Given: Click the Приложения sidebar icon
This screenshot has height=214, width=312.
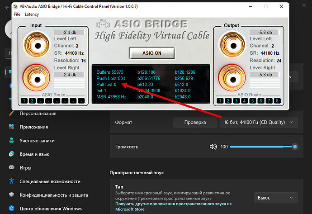Looking at the screenshot, I should 12,127.
